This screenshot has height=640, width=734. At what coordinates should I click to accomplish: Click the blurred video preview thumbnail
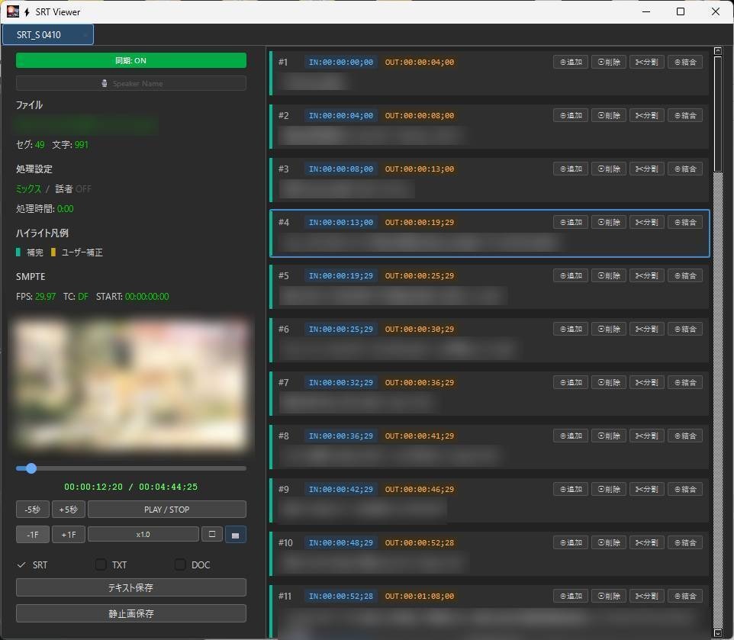click(x=131, y=386)
